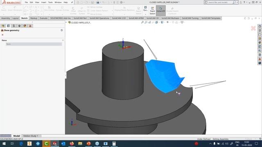The height and width of the screenshot is (147, 262).
Task: Open the Help dropdown arrow
Action: (x=246, y=2)
